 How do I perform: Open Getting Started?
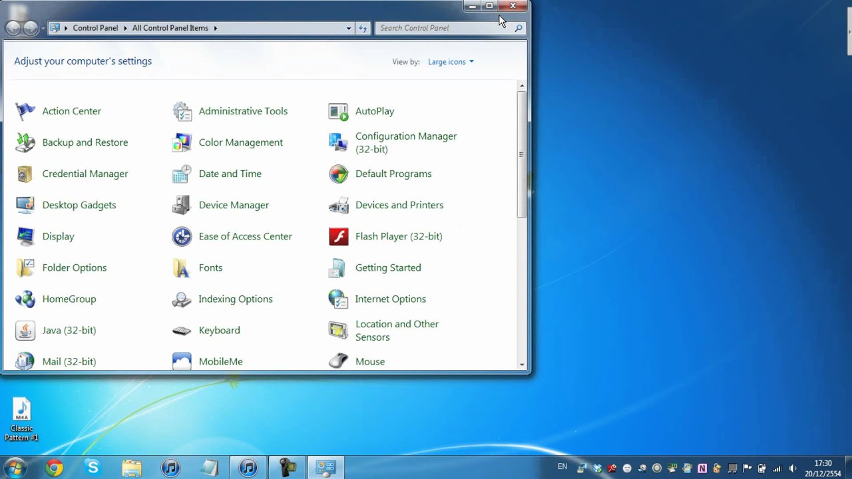(x=375, y=267)
